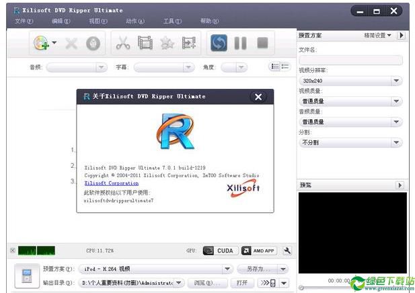Click the Xilisoft Corporation link
The image size is (415, 293).
[112, 183]
